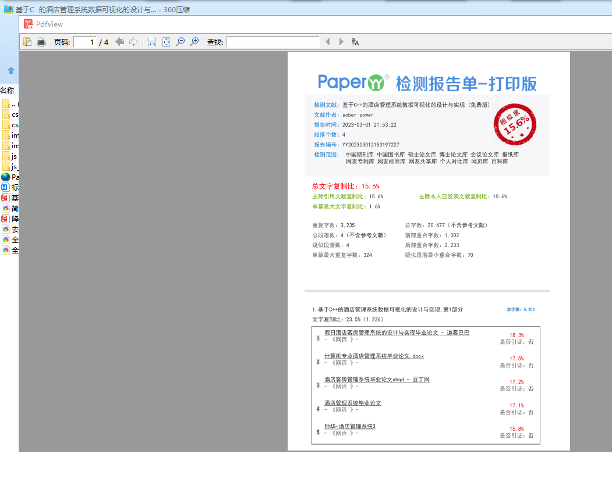Zoom out with the minus magnifier
This screenshot has width=612, height=479.
(181, 42)
